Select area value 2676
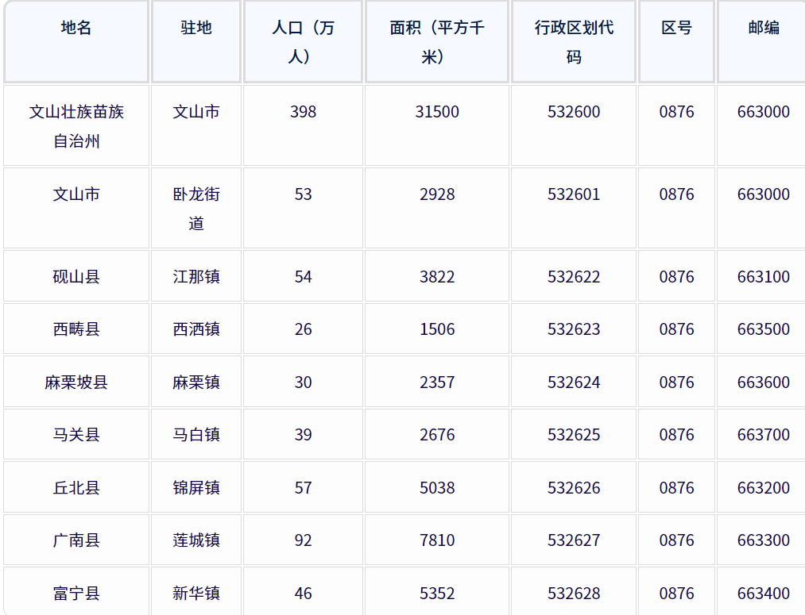This screenshot has width=805, height=615. pos(437,435)
